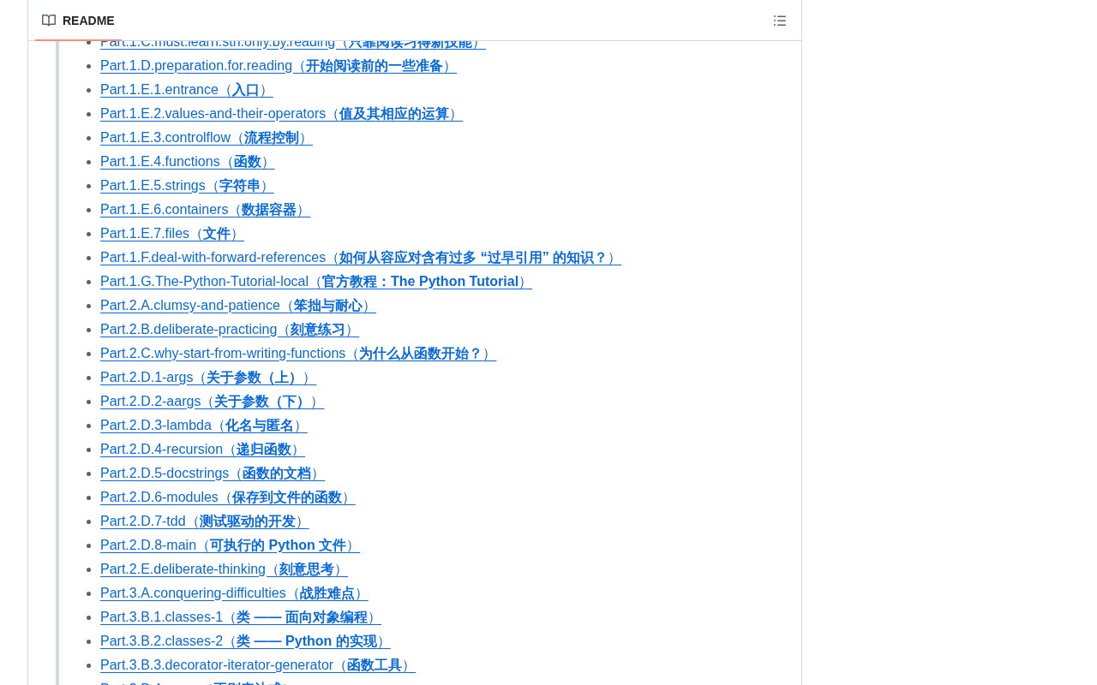Visit Part.2.D.7-tdd link
Viewport: 1097px width, 685px height.
click(205, 521)
